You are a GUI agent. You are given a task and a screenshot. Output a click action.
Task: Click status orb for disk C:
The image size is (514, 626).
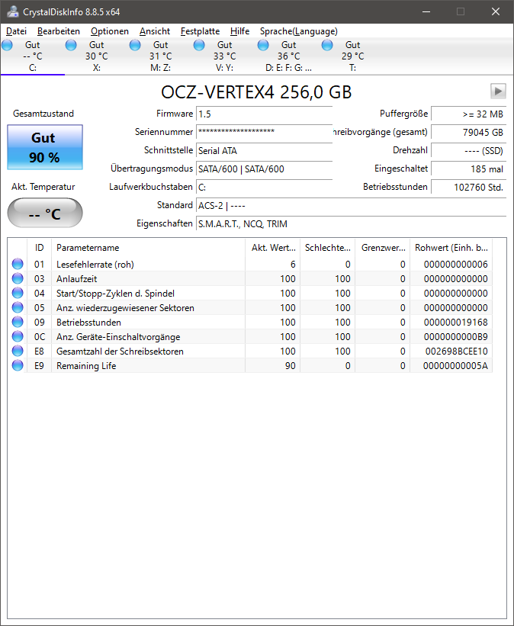coord(7,45)
